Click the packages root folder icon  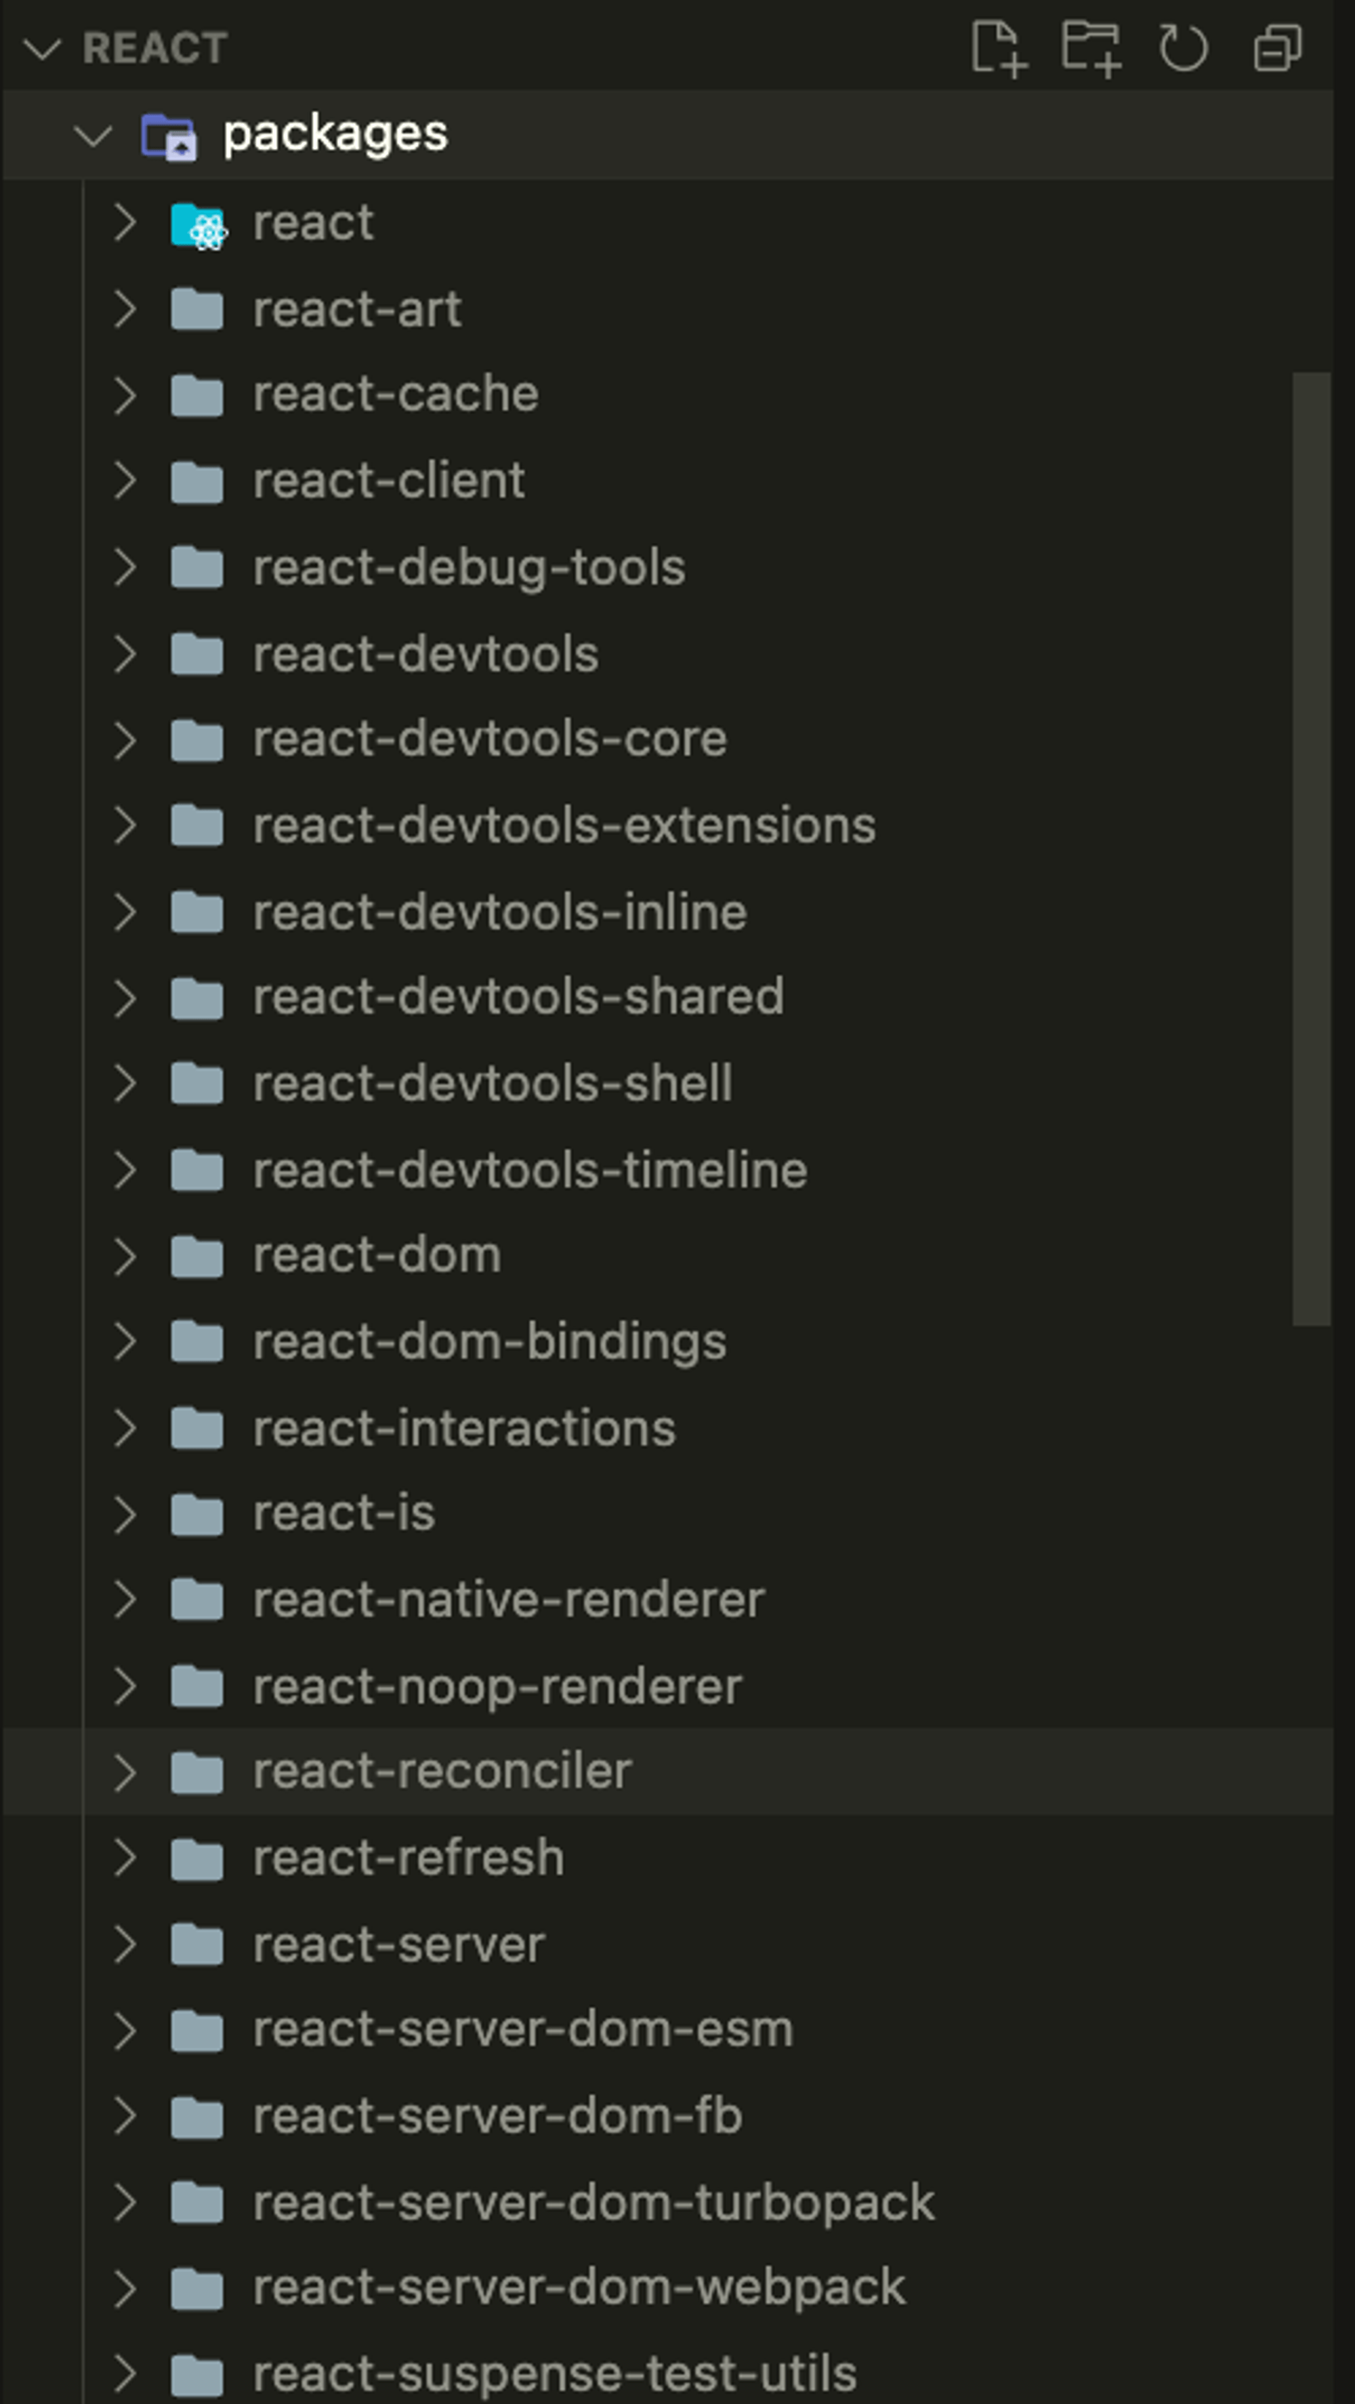click(x=169, y=136)
